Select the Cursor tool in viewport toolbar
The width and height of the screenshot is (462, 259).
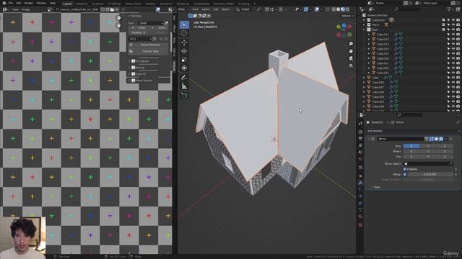click(184, 34)
